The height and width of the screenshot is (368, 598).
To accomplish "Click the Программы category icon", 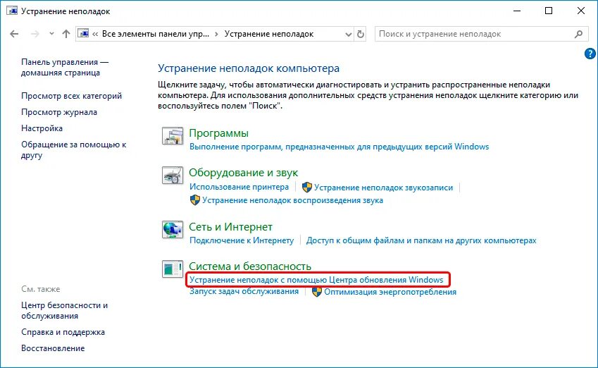I will (173, 136).
